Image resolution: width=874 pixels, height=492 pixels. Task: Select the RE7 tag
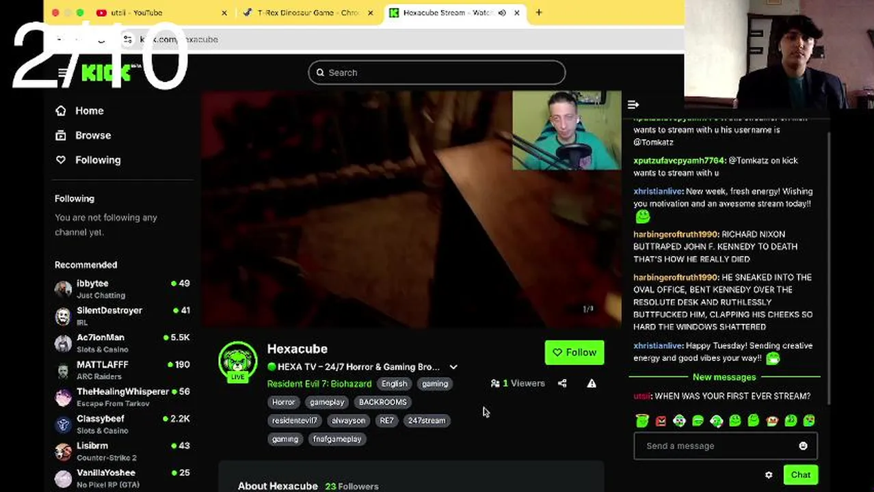tap(387, 421)
